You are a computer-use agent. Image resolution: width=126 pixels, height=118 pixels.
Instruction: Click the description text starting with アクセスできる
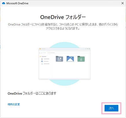point(63,28)
